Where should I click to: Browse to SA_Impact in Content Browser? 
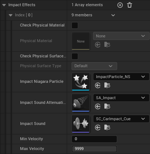coord(107,106)
